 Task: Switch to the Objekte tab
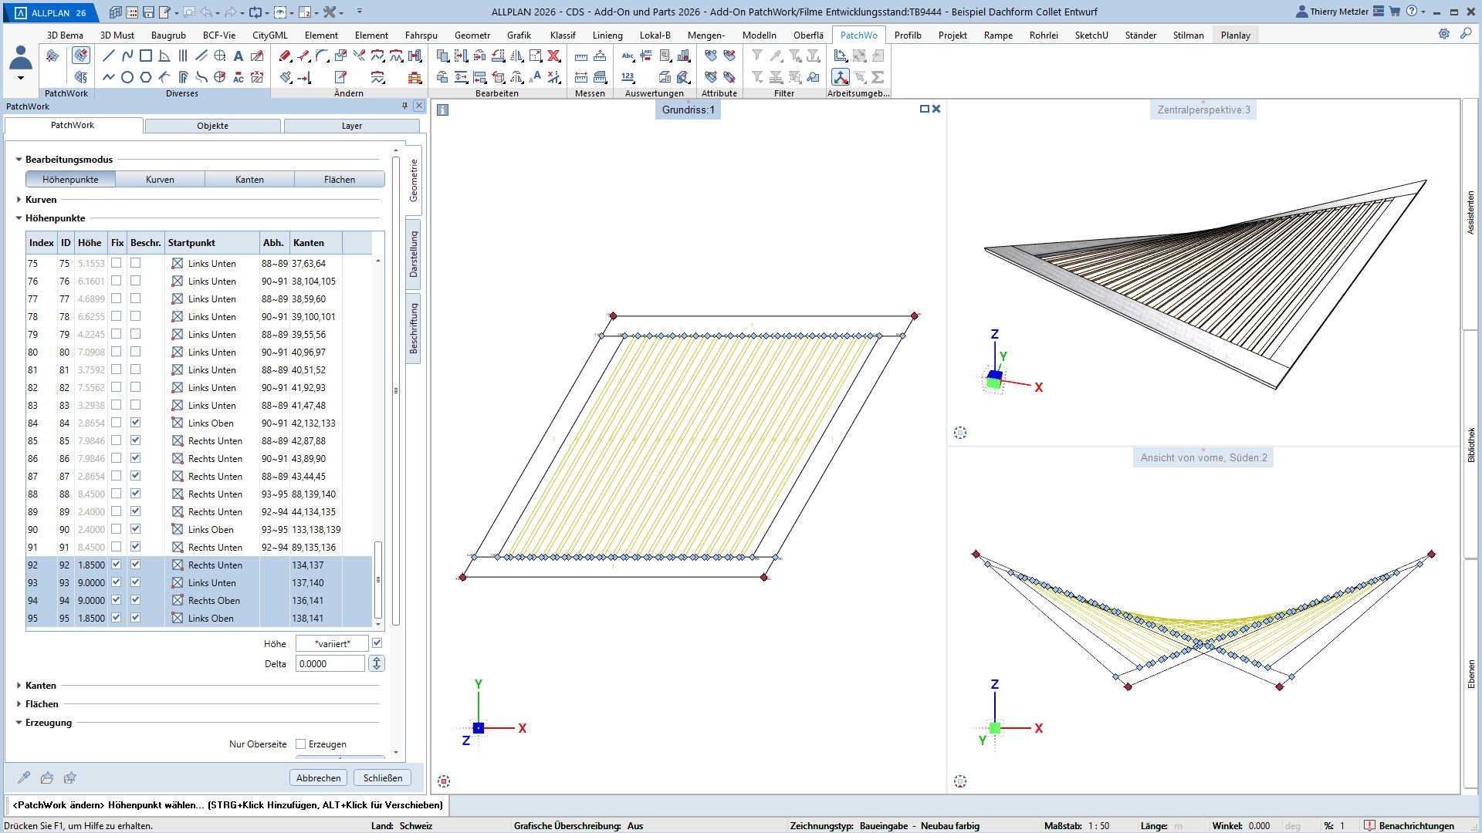[x=212, y=126]
